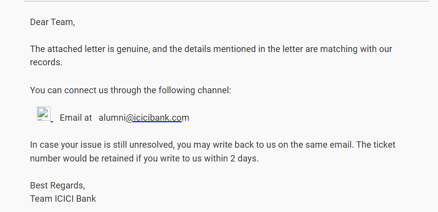Click the word "records." ending the first paragraph

click(46, 63)
